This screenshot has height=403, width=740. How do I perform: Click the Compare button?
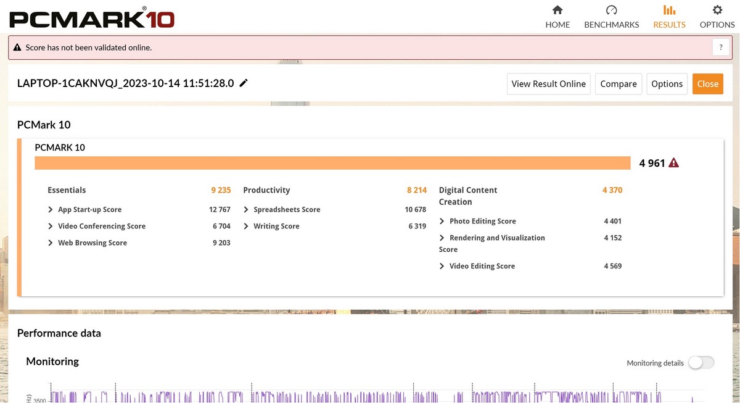619,84
